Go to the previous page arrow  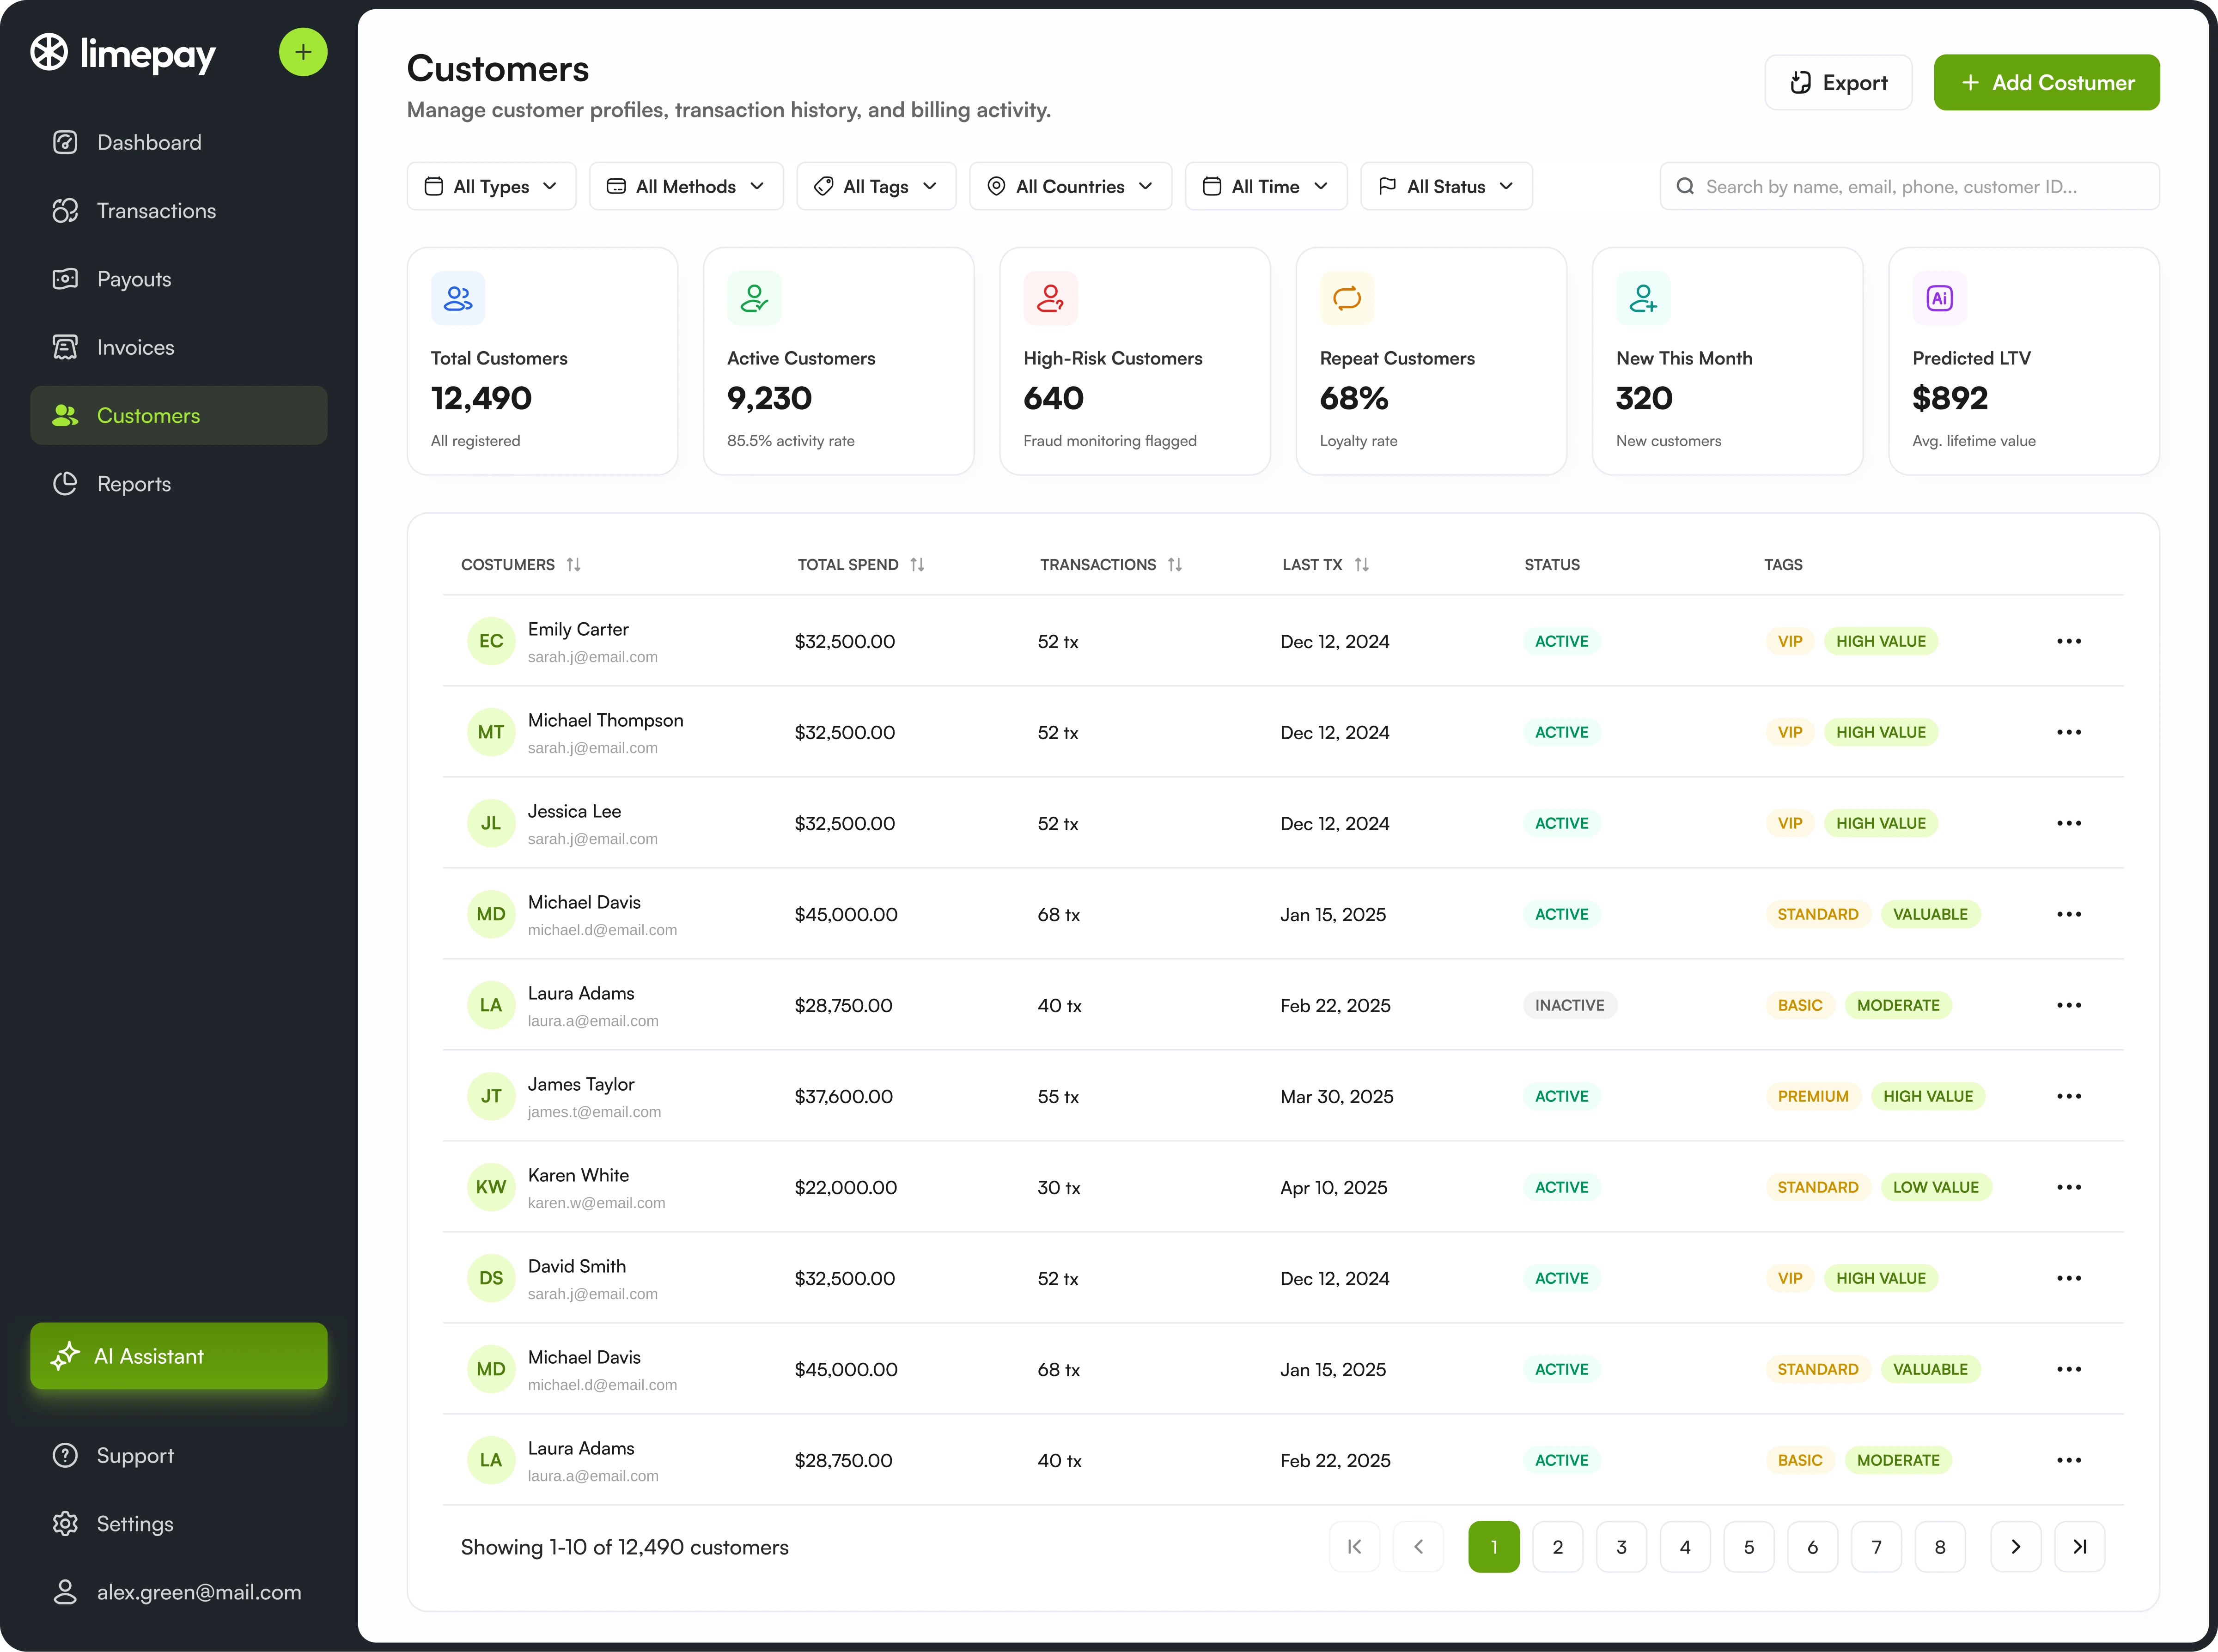pos(1419,1547)
